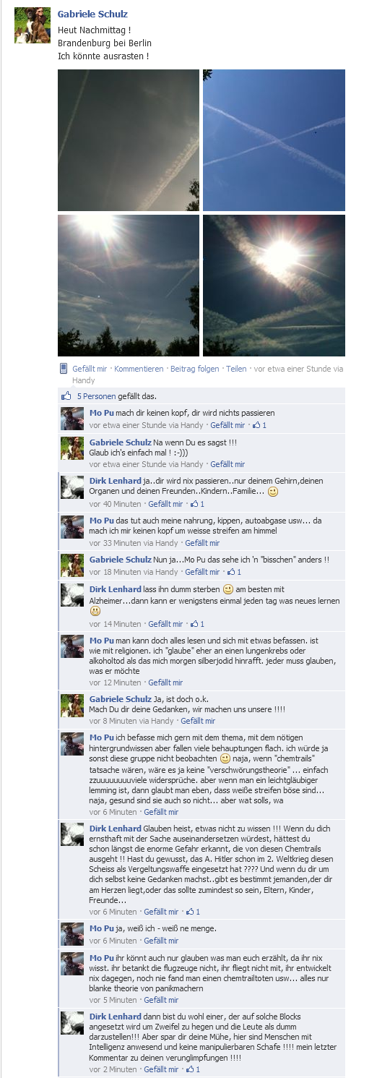Click the 'Kommentieren' link under the post
Viewport: 377px width, 1078px height.
(x=139, y=369)
